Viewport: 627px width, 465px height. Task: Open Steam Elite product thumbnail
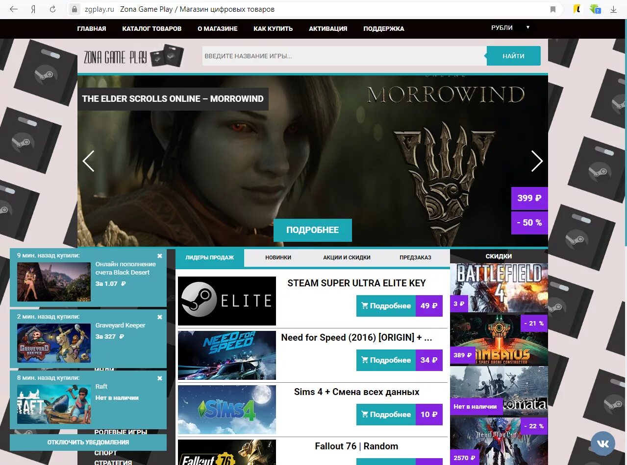[x=227, y=301]
